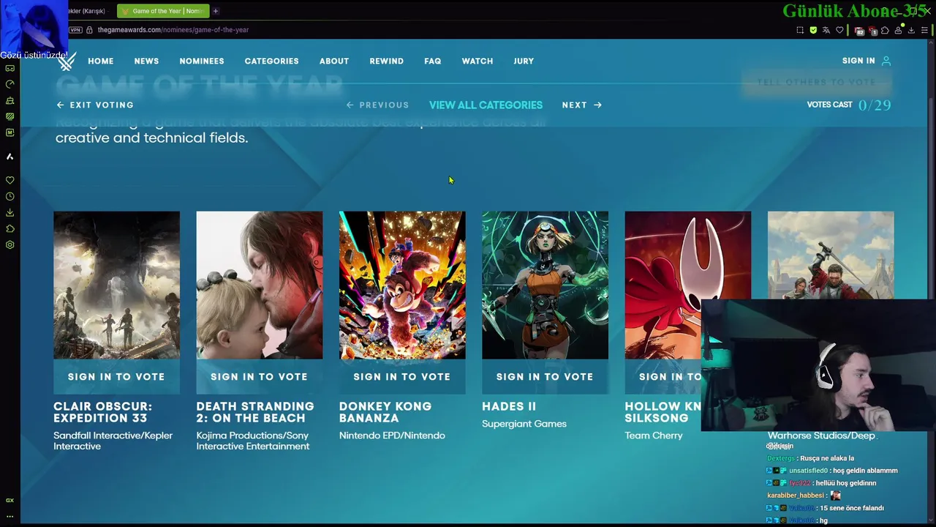Click the snapshot capture icon in address bar
Image resolution: width=936 pixels, height=527 pixels.
[x=800, y=30]
